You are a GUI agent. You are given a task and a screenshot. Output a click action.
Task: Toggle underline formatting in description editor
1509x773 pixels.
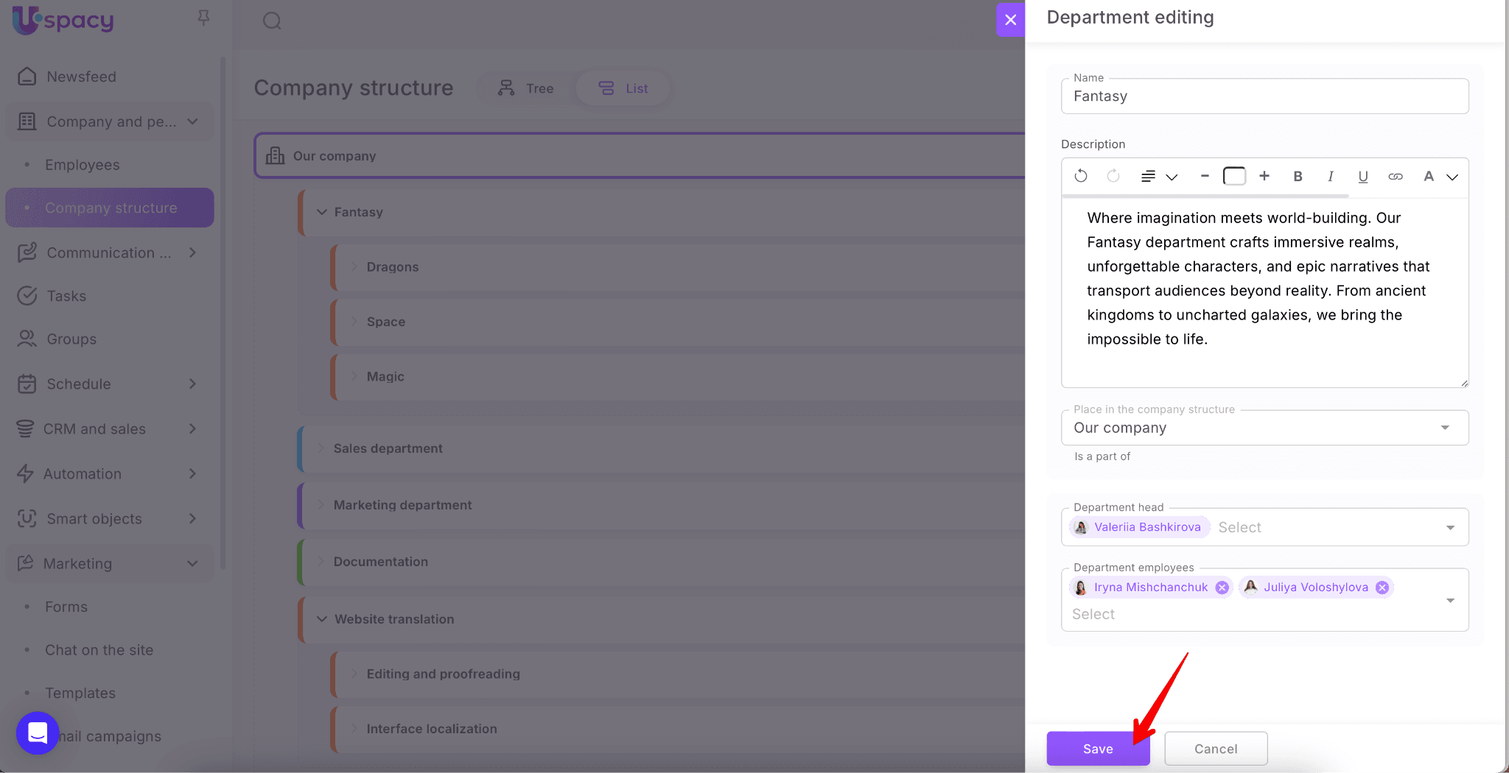(1362, 177)
